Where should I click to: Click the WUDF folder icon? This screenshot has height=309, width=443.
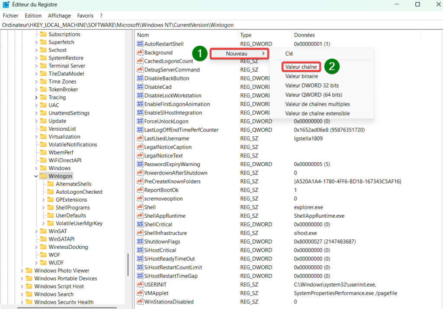click(x=43, y=263)
